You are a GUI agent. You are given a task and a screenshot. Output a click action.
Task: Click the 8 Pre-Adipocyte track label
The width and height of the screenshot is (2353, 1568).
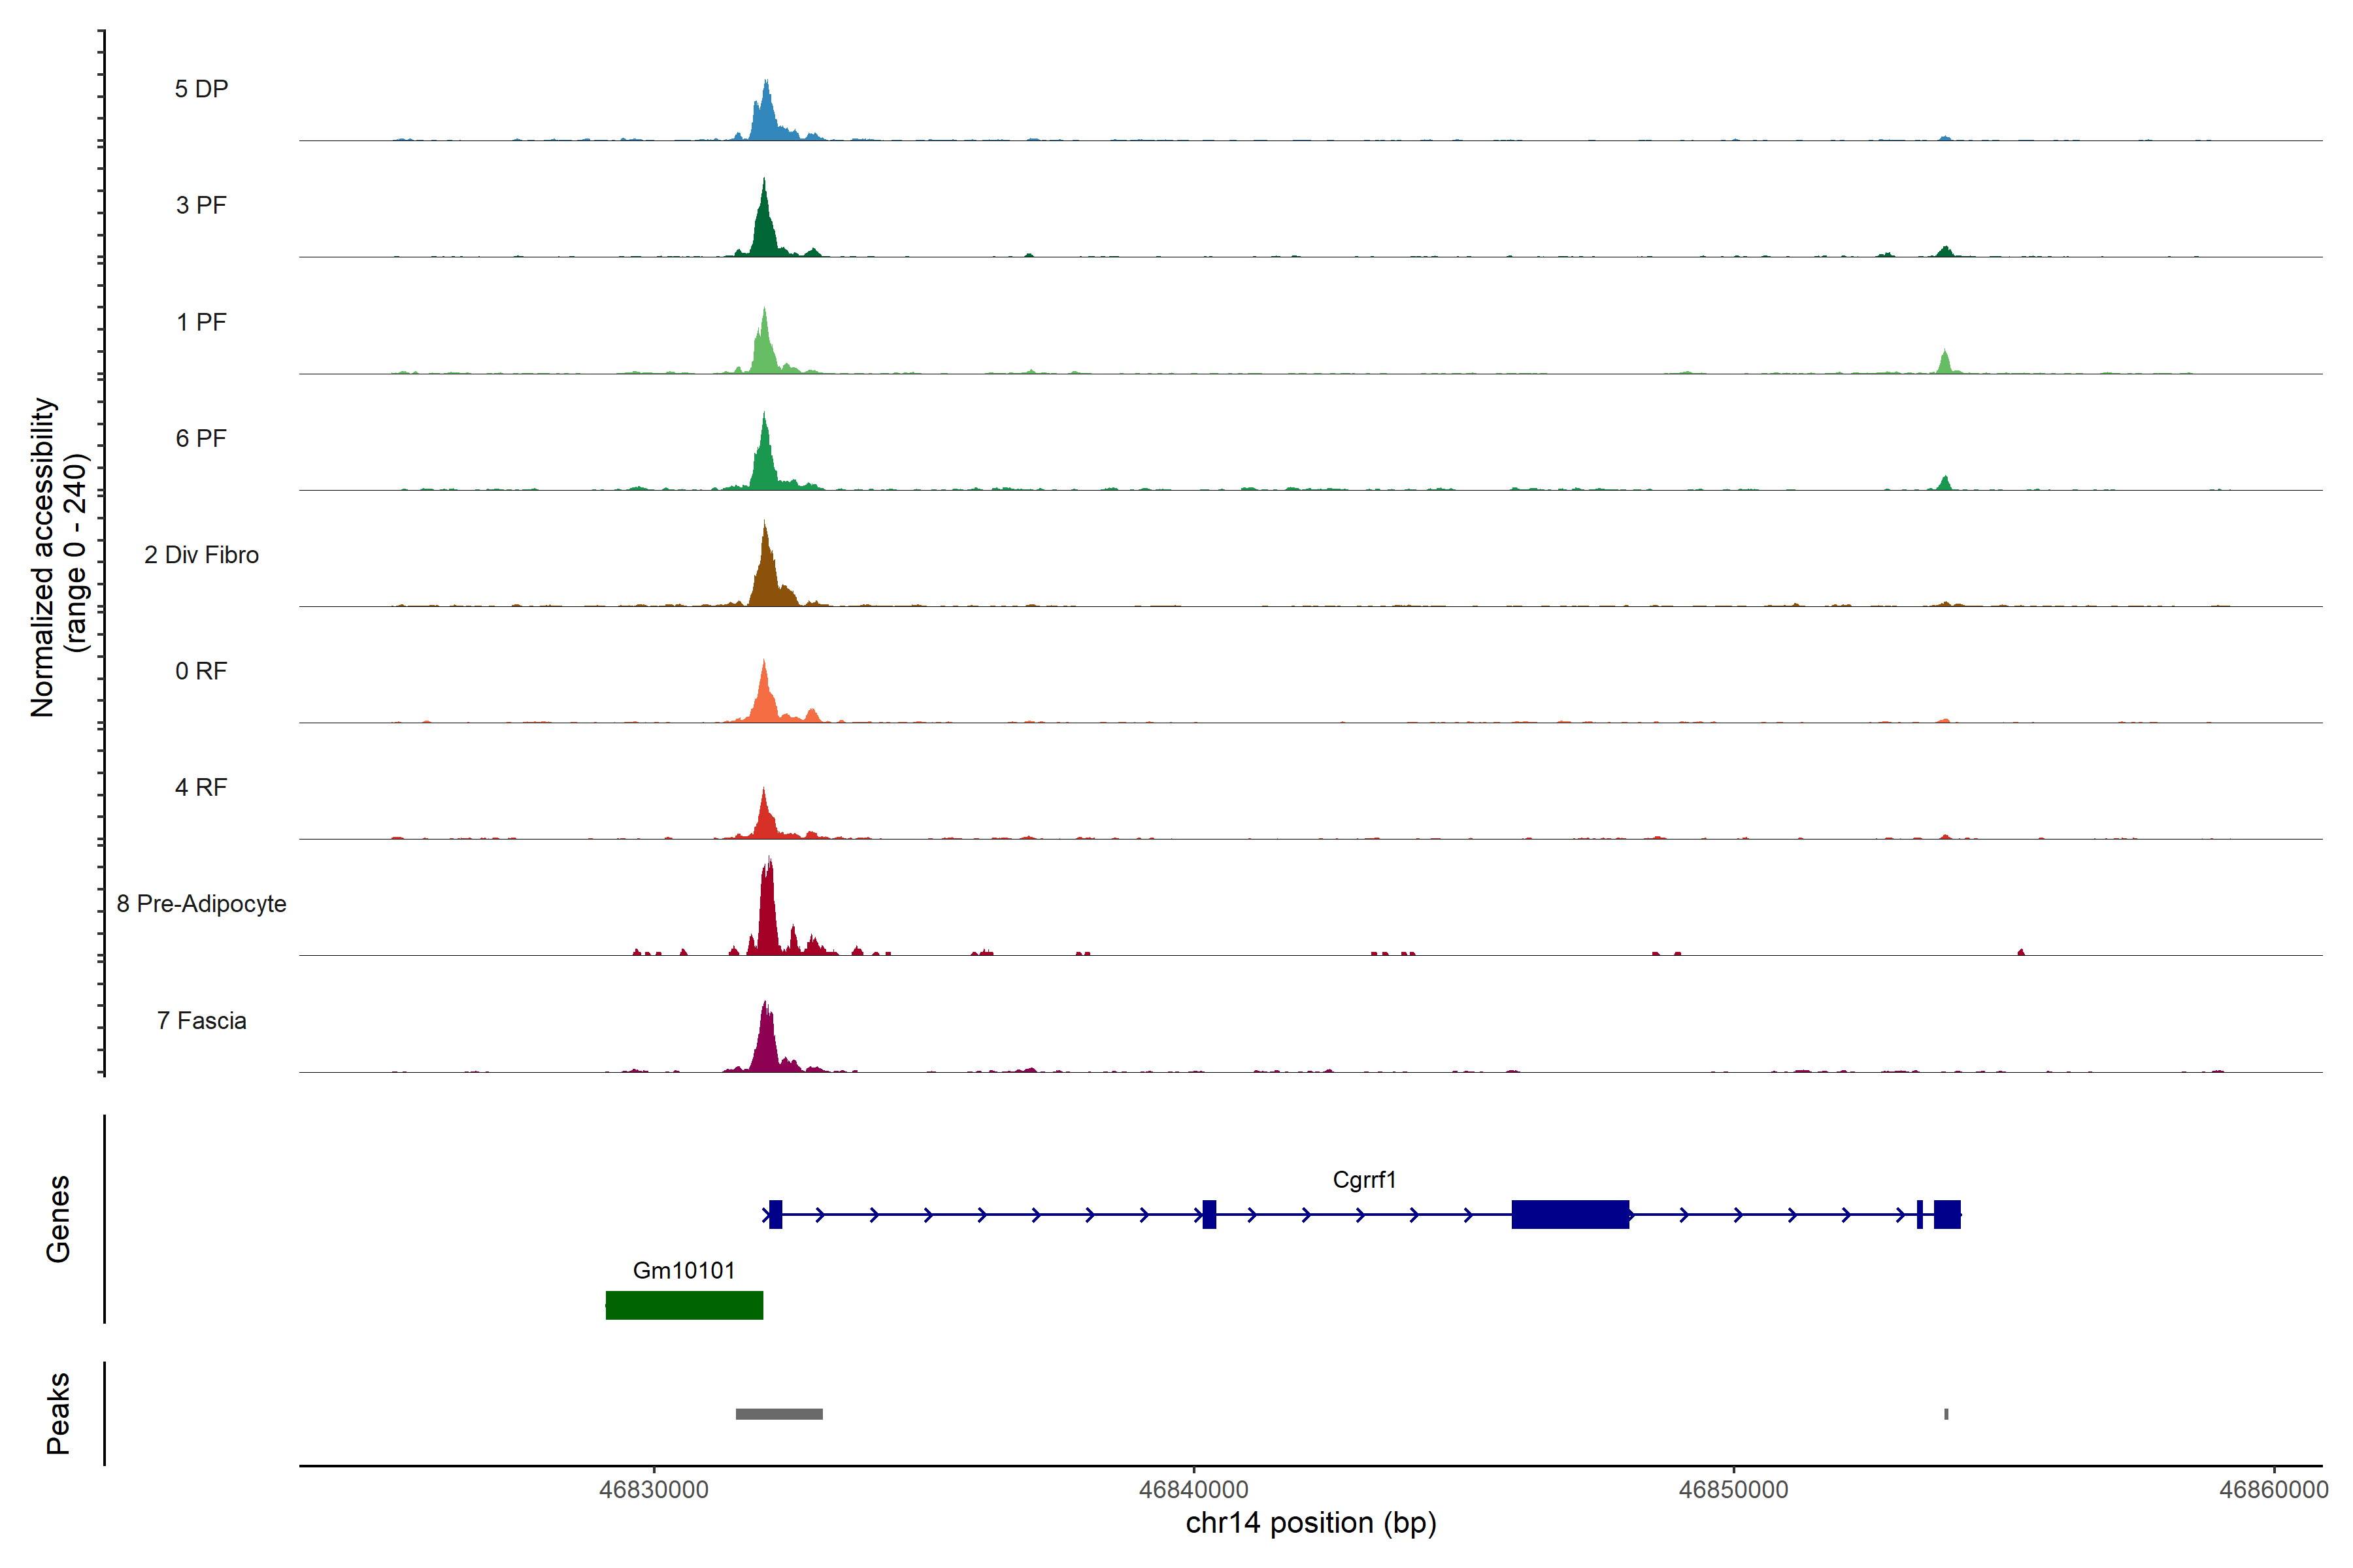(x=201, y=904)
